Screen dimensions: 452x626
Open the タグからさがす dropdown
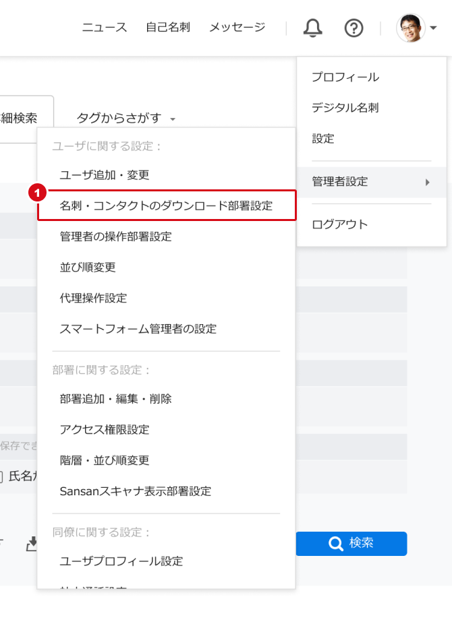click(x=125, y=119)
